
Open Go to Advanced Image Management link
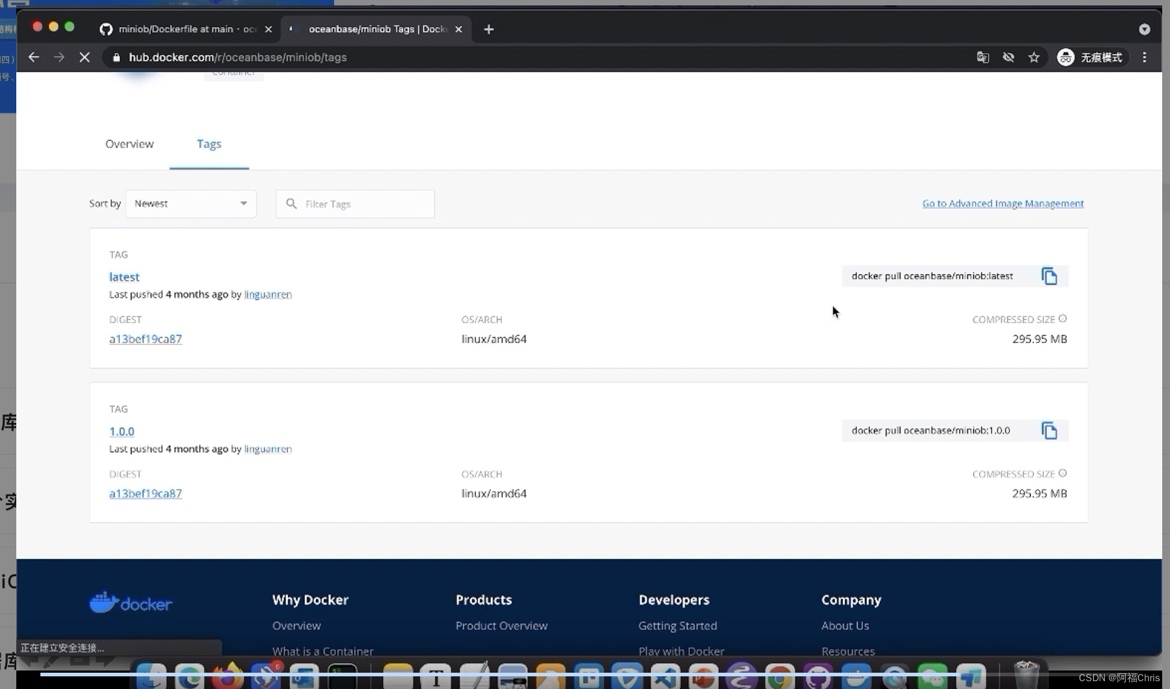[1002, 204]
